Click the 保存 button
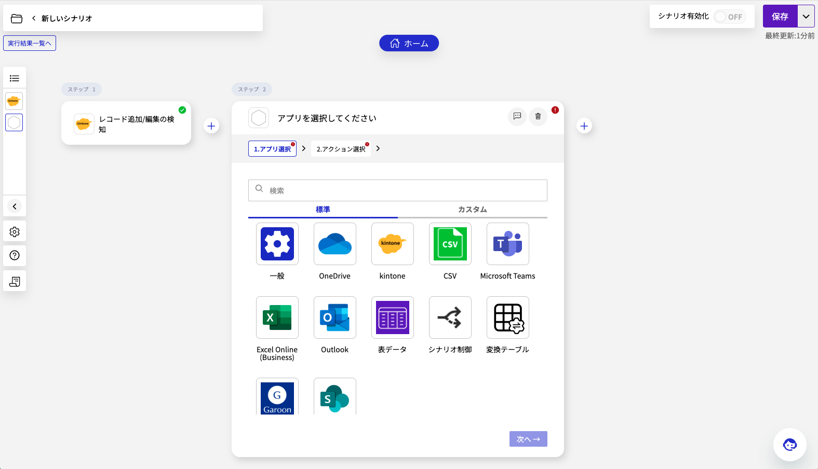818x469 pixels. (x=780, y=17)
